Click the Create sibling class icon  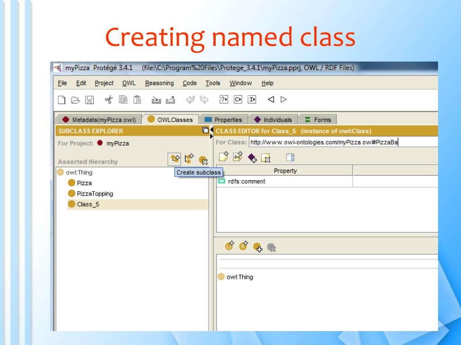[x=189, y=159]
